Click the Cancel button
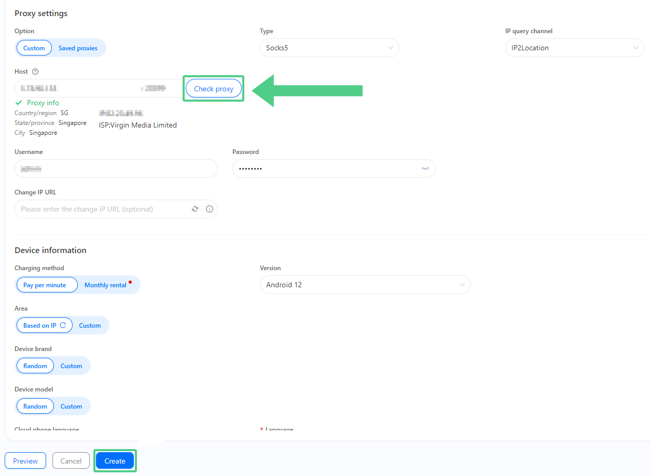Image resolution: width=651 pixels, height=476 pixels. tap(71, 460)
